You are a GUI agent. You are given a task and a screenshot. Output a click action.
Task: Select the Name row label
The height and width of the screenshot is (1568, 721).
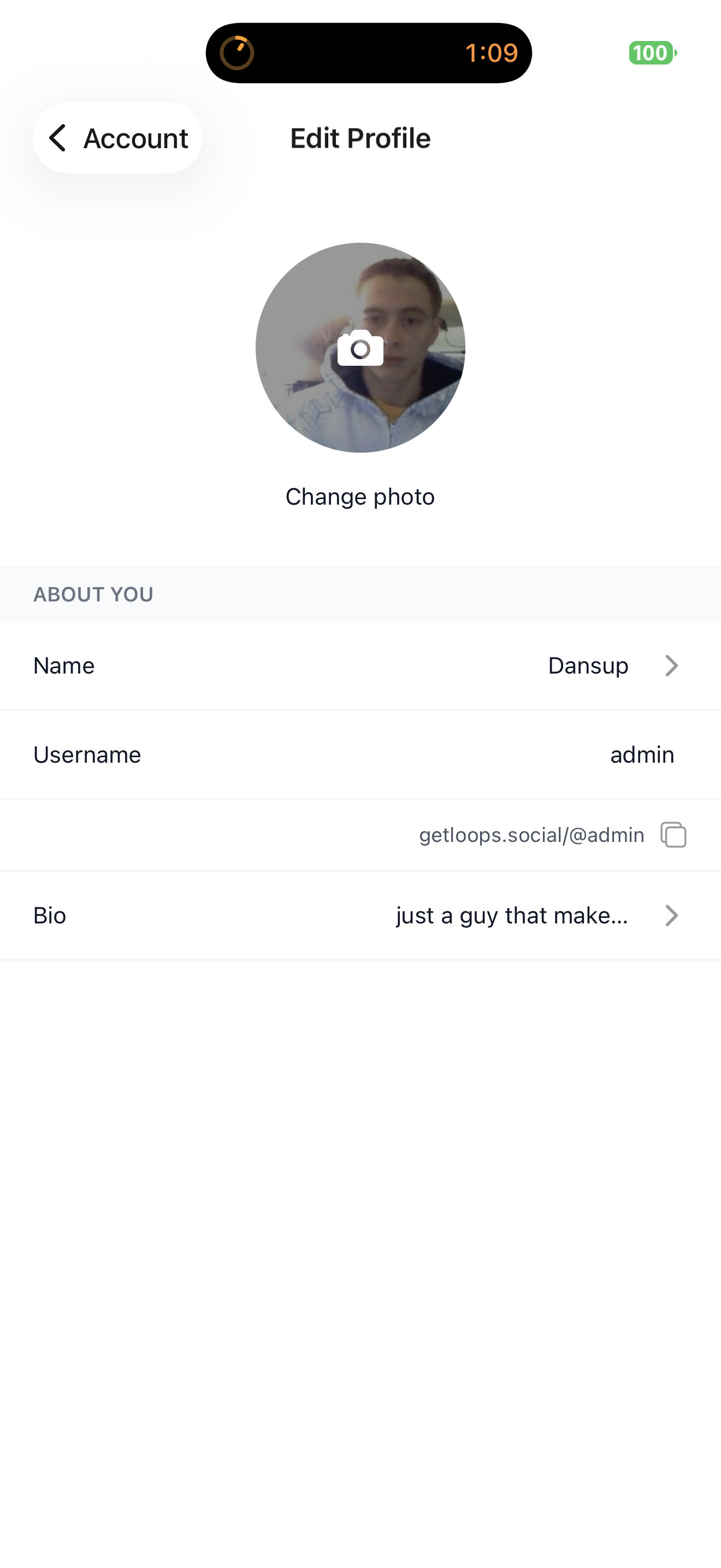coord(64,666)
